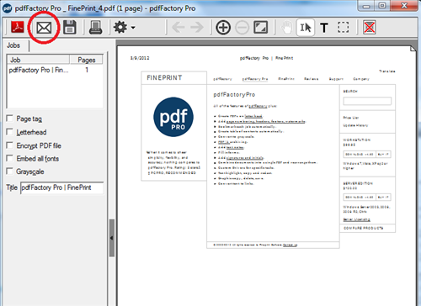This screenshot has height=306, width=421.
Task: Sort by Pages column header
Action: 86,60
